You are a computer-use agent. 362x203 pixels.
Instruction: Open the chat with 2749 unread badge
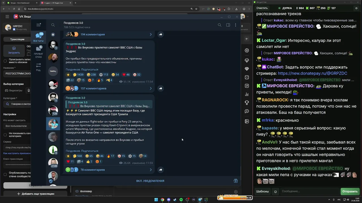tap(53, 163)
